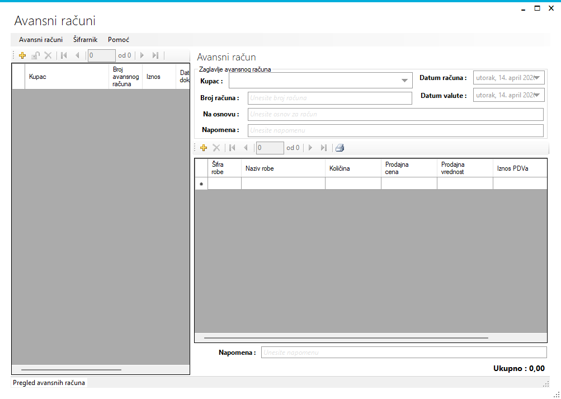Click delete X icon in left list toolbar
The image size is (561, 399).
(48, 55)
